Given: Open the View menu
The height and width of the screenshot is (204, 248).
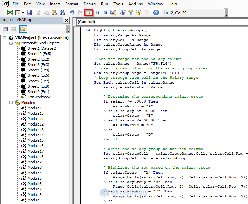Looking at the screenshot, I should 40,4.
